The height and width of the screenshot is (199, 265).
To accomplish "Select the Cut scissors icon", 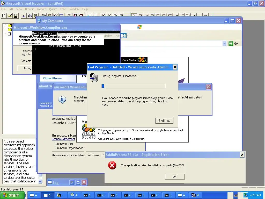I will coord(24,16).
